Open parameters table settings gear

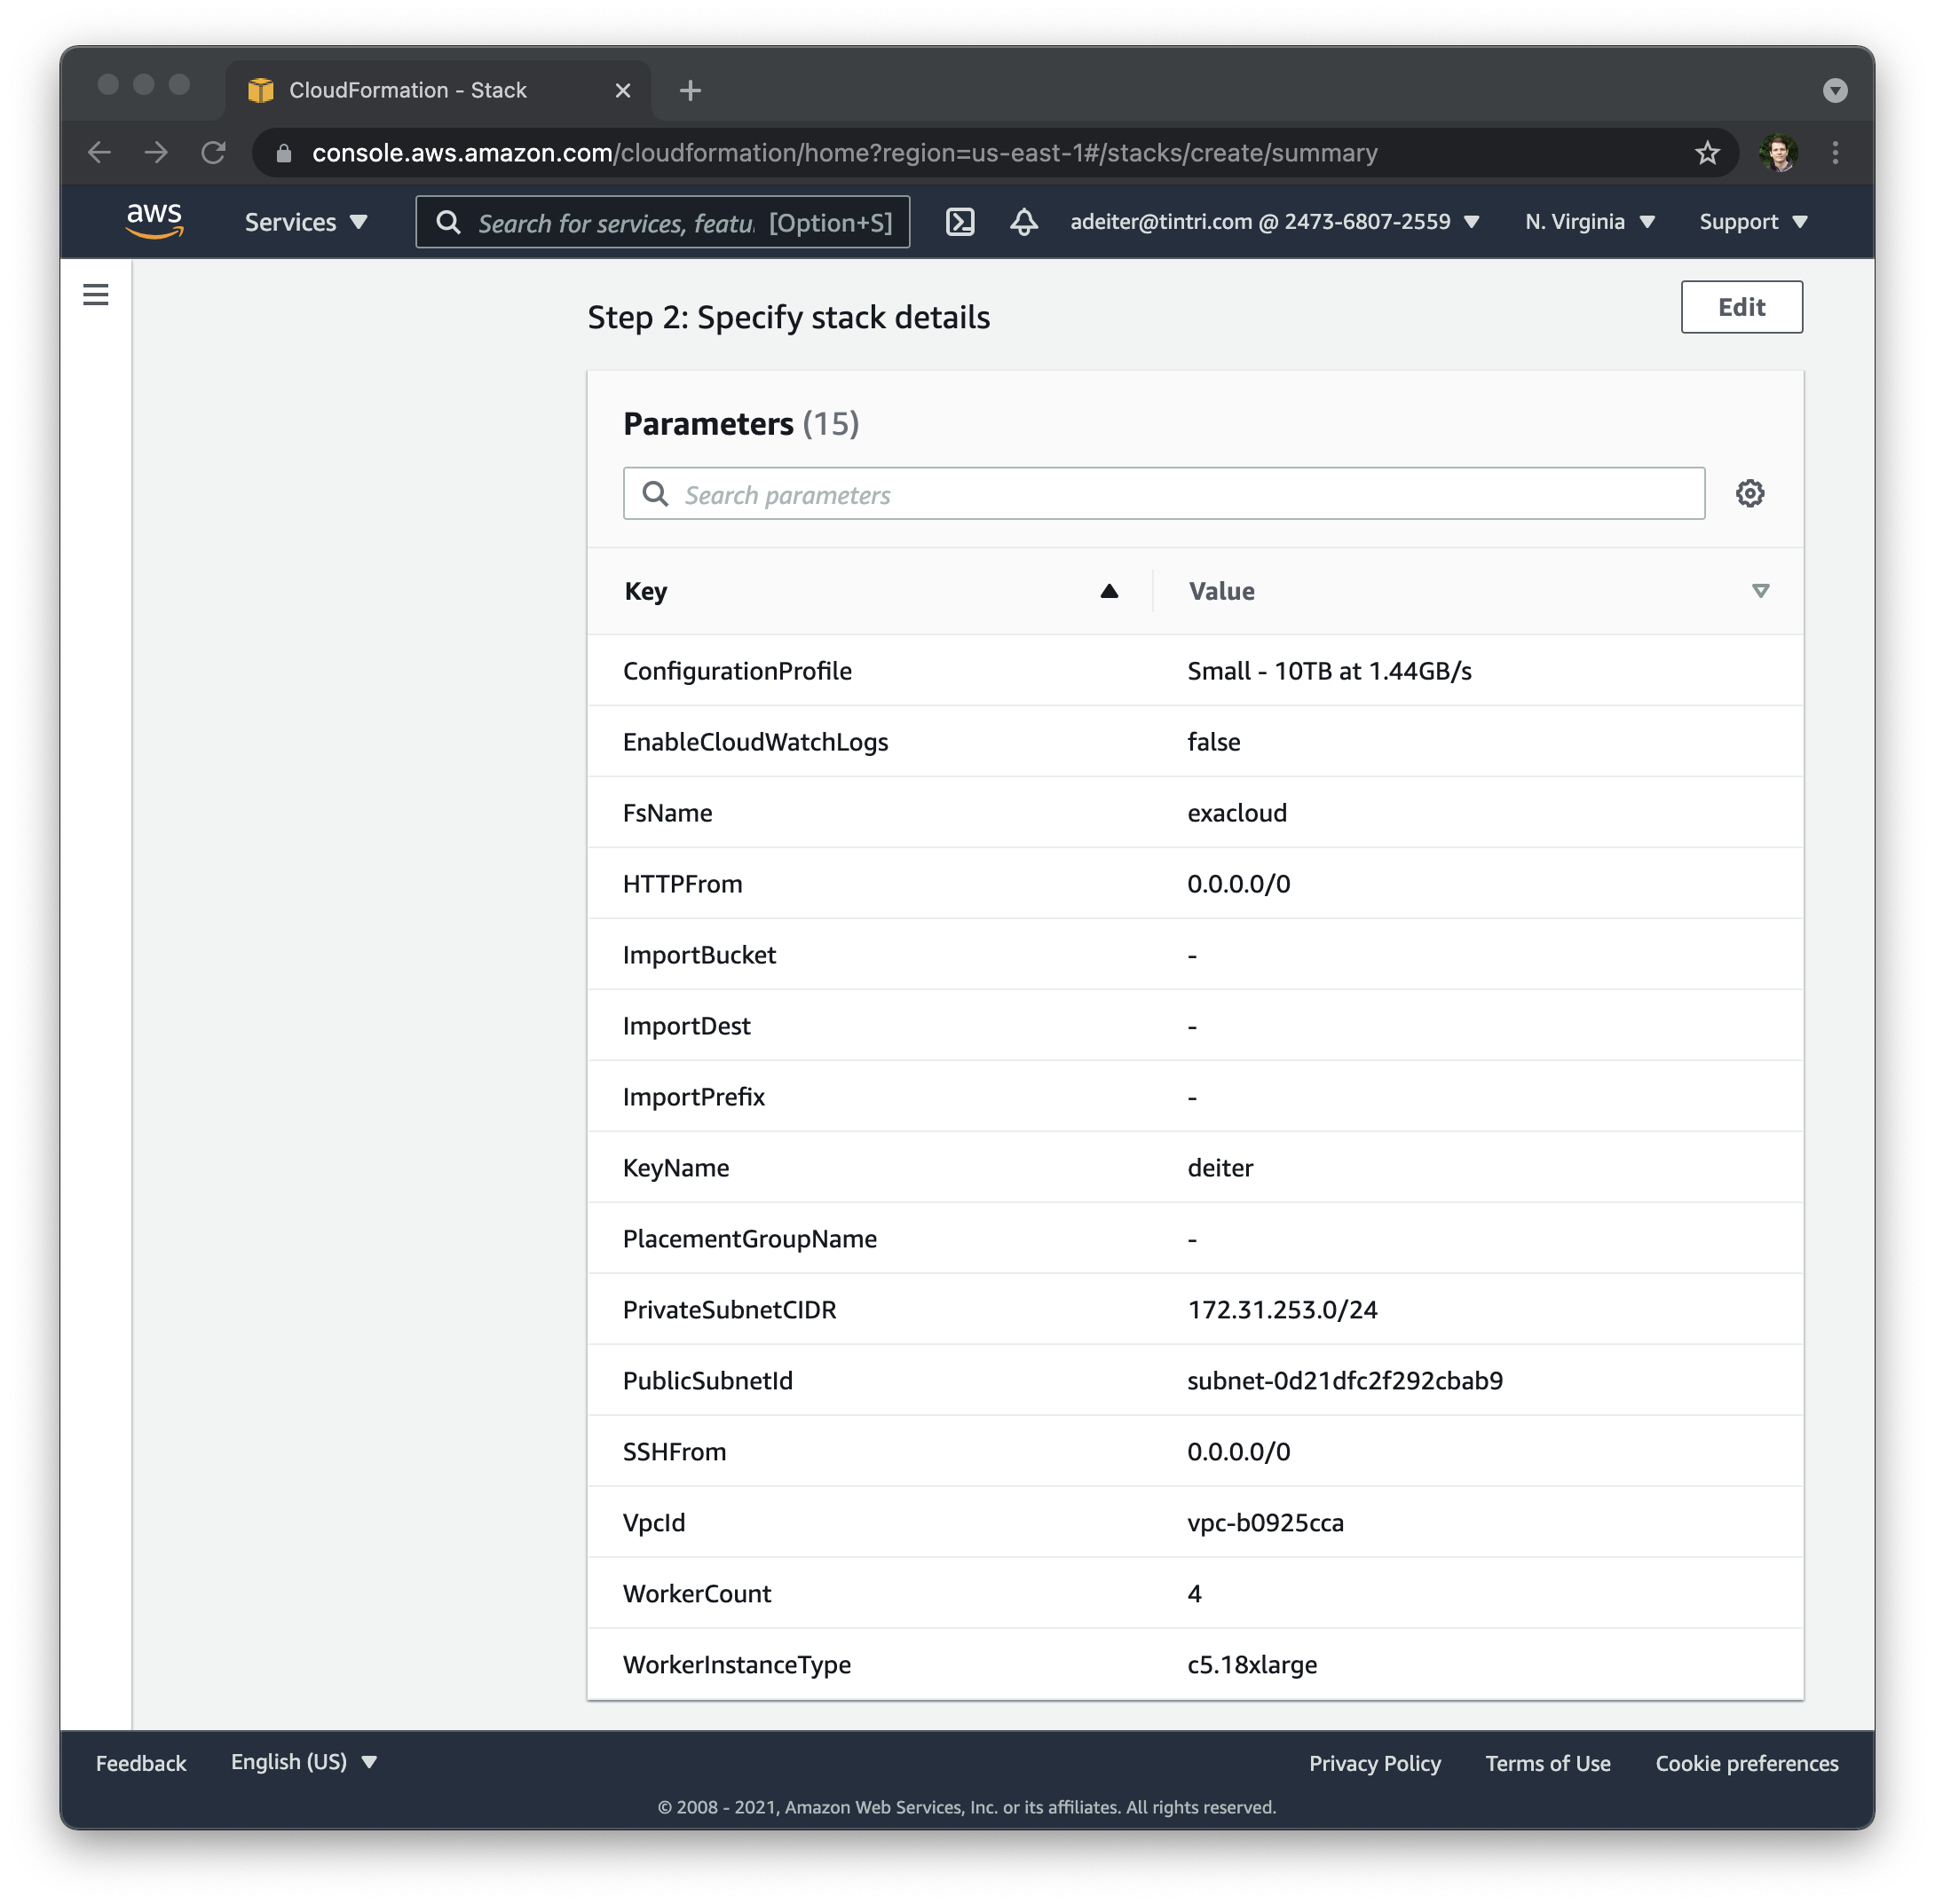[x=1749, y=493]
